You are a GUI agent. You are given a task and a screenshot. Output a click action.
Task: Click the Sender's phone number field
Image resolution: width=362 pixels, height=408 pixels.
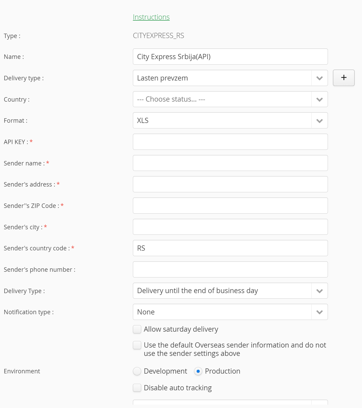pos(230,269)
